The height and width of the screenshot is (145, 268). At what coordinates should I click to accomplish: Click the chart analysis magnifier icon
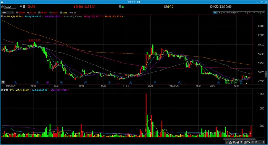click(231, 142)
